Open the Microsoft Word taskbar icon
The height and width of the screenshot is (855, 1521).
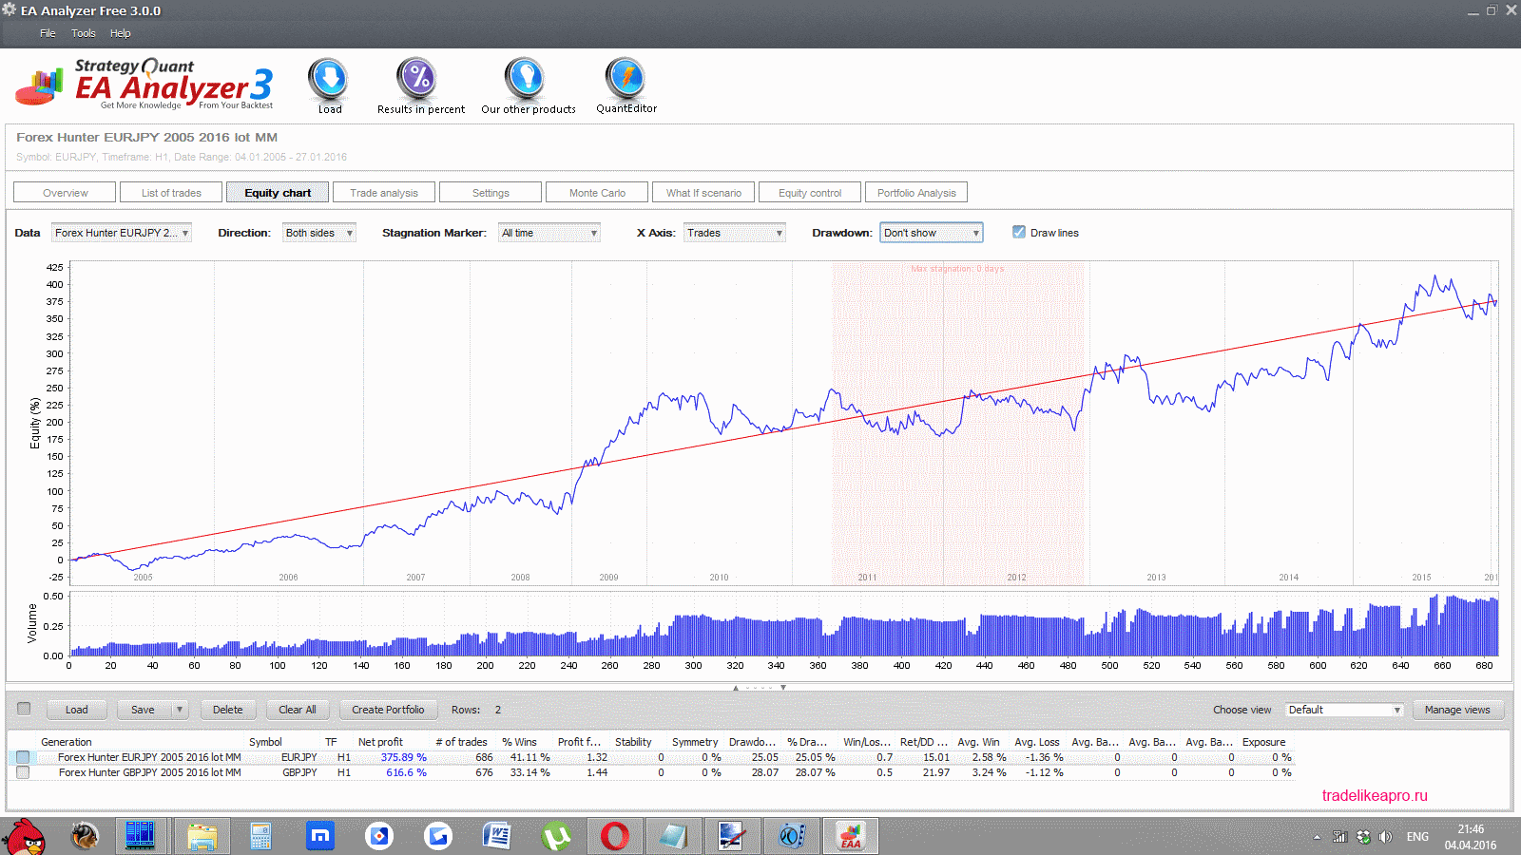coord(496,837)
